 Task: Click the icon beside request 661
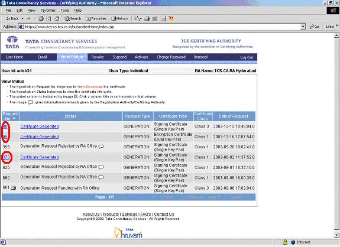(x=13, y=188)
